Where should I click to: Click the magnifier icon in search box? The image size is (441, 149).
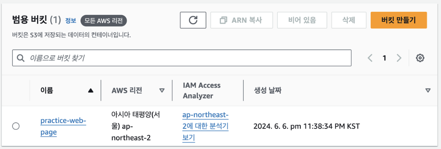pos(20,58)
